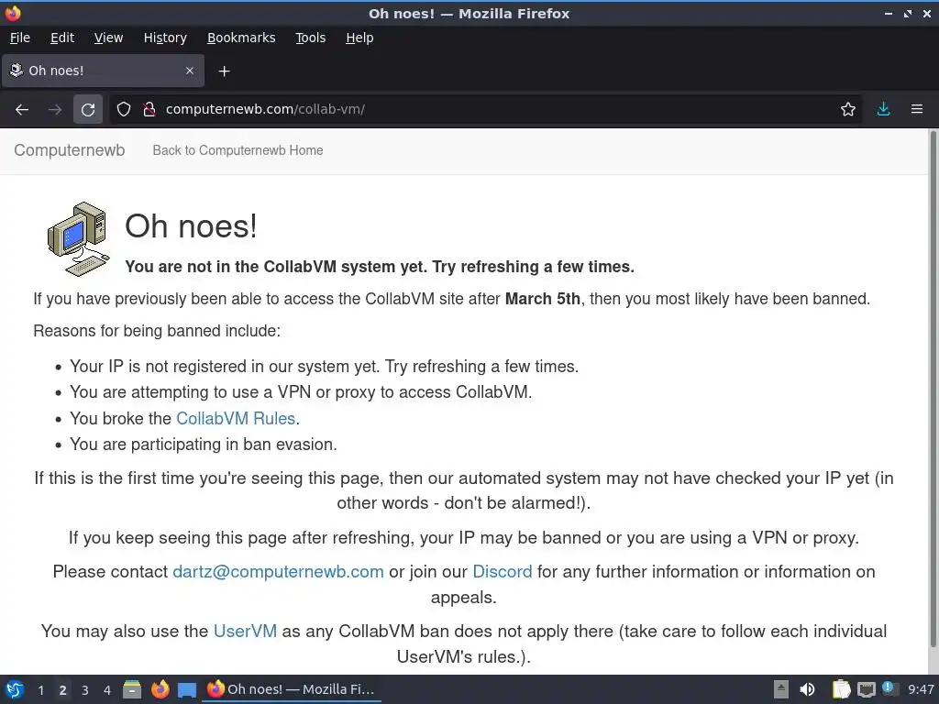This screenshot has width=939, height=704.
Task: Click 'You are participating in ban evasion.' bullet
Action: tap(204, 445)
